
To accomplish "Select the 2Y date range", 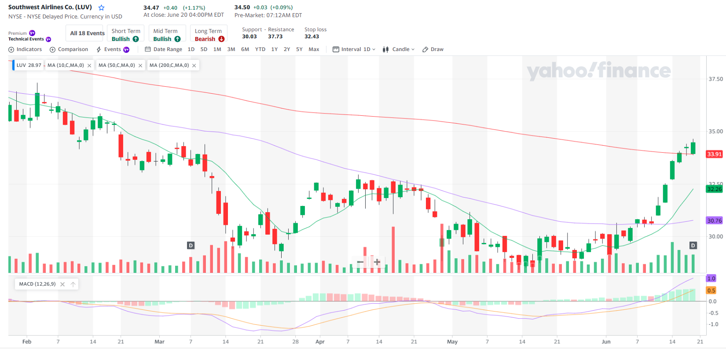I will [287, 49].
